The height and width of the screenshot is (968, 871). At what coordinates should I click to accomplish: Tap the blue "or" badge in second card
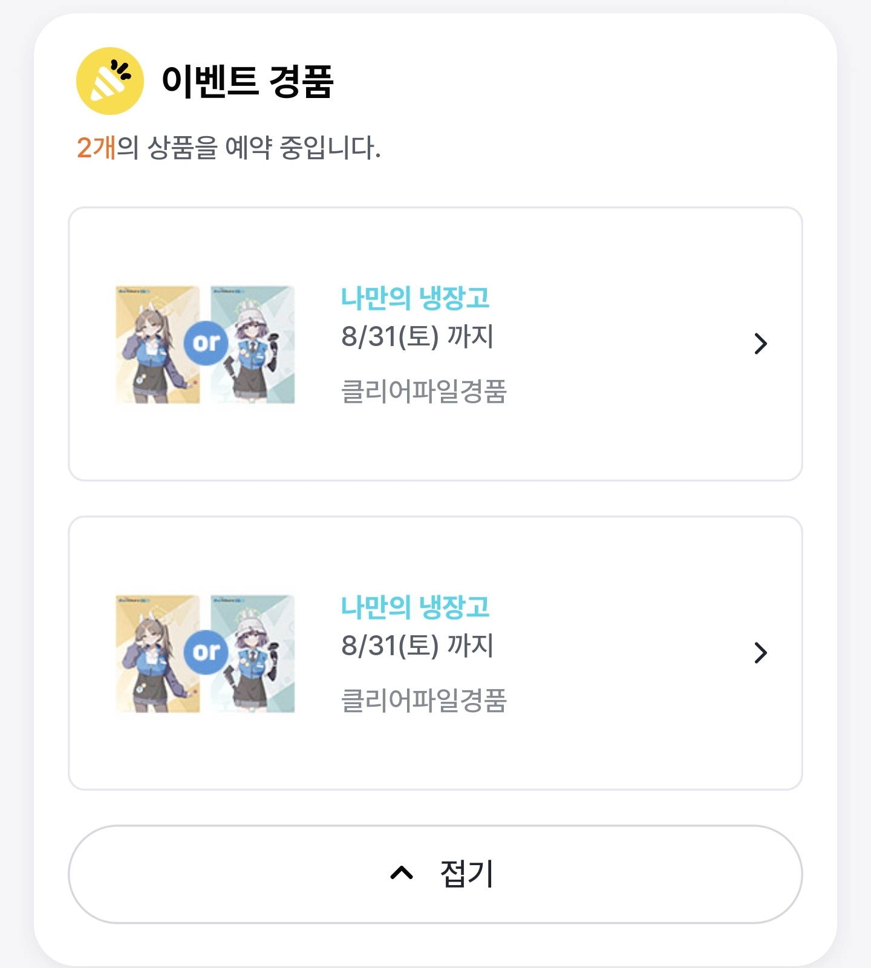point(206,652)
